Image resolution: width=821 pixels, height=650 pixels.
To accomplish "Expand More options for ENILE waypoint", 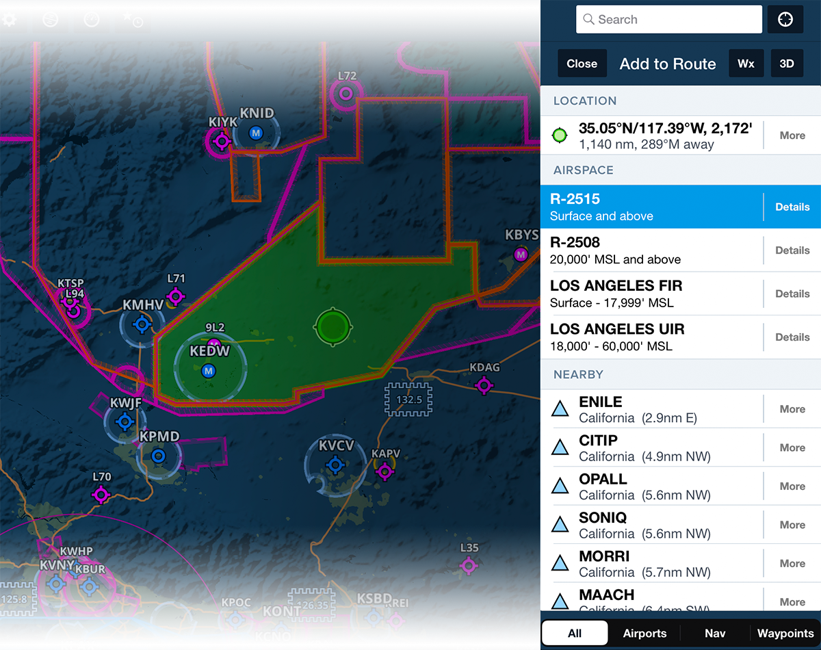I will 792,408.
